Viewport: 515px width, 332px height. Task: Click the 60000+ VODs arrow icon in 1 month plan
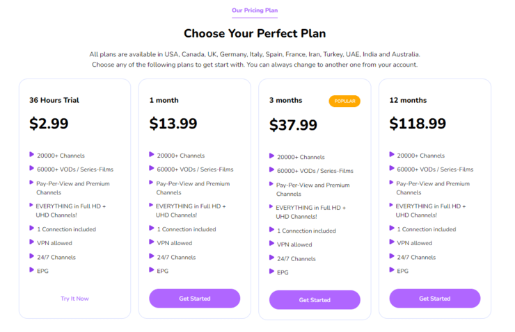pos(152,169)
